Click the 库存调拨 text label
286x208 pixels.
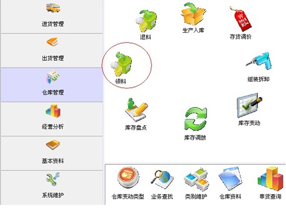[x=195, y=137]
